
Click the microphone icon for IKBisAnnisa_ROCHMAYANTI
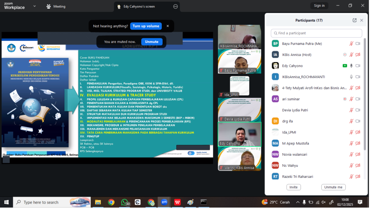(x=351, y=77)
